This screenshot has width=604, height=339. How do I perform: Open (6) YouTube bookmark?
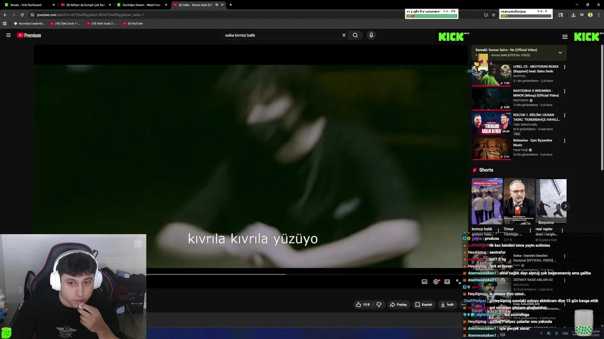[x=132, y=24]
